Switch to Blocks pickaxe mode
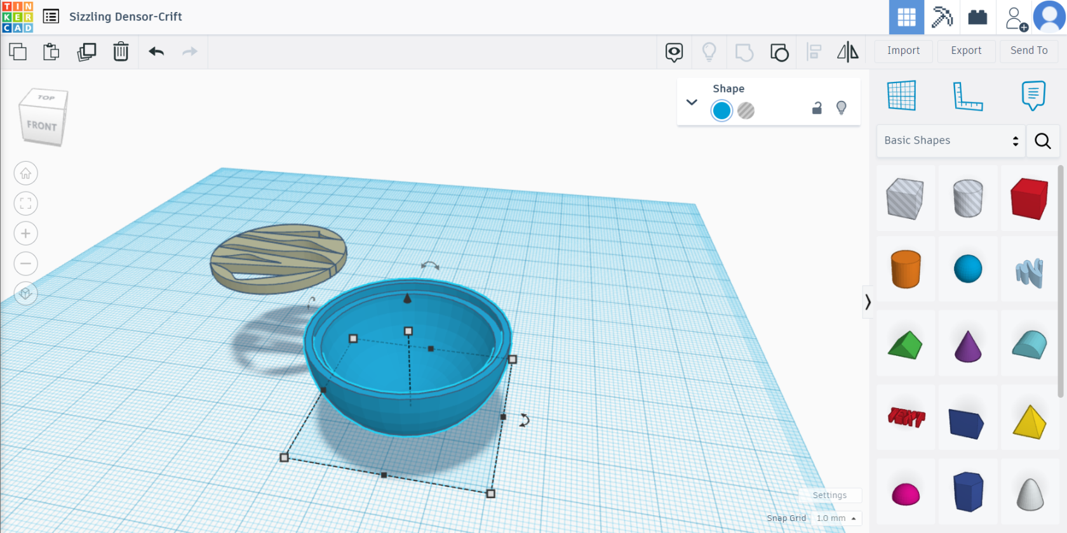 [x=942, y=17]
